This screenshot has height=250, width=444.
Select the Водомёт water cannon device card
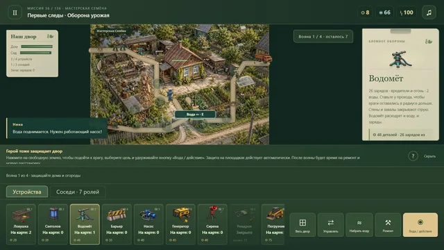(85, 224)
